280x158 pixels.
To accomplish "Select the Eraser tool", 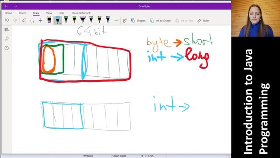I will click(49, 20).
